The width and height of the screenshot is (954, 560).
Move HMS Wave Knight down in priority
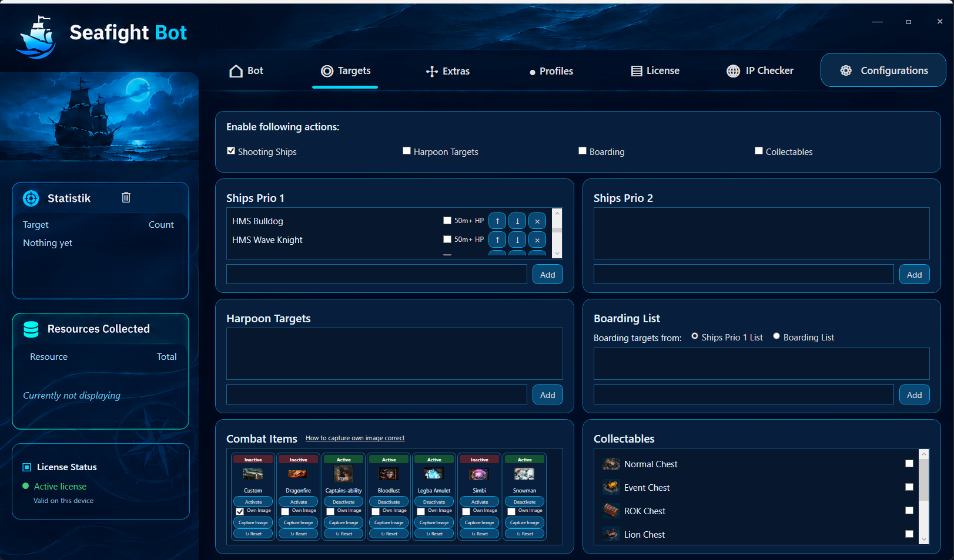pyautogui.click(x=517, y=239)
